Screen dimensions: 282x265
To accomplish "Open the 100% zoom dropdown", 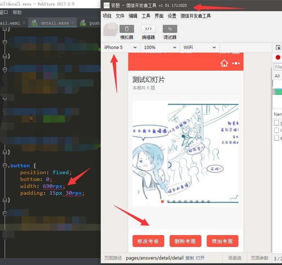I will pos(160,47).
